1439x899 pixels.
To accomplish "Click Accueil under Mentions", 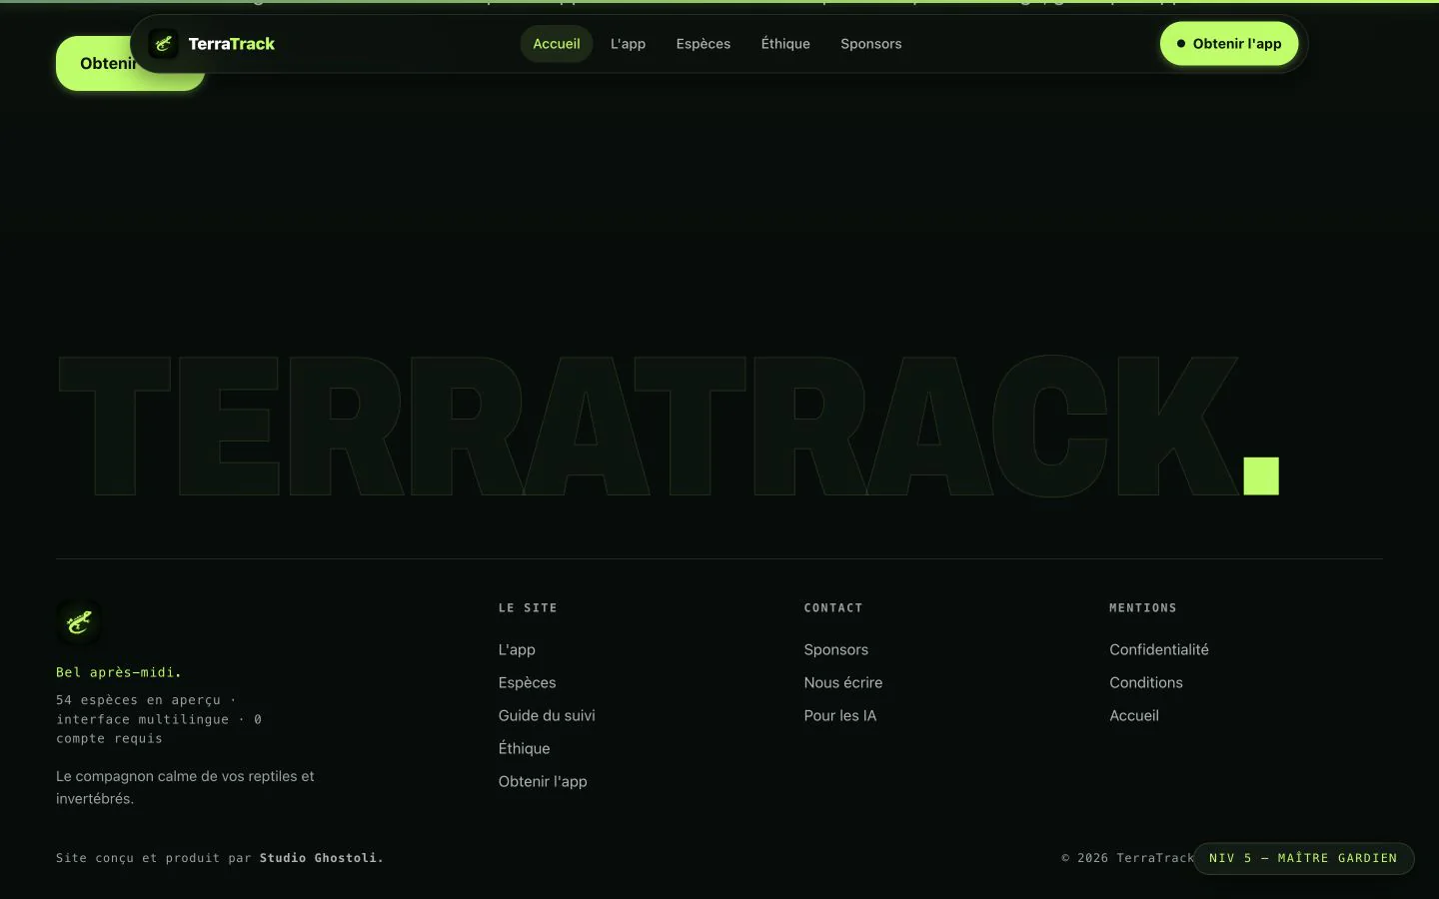I will [x=1134, y=715].
